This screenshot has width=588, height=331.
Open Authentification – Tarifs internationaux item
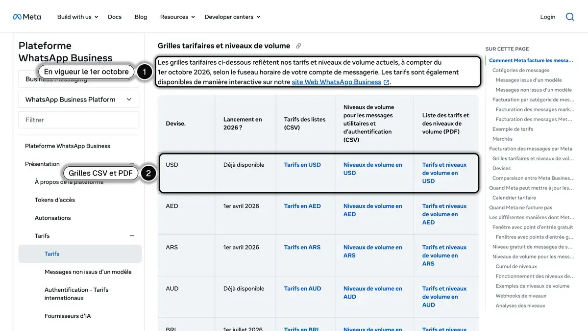click(76, 294)
